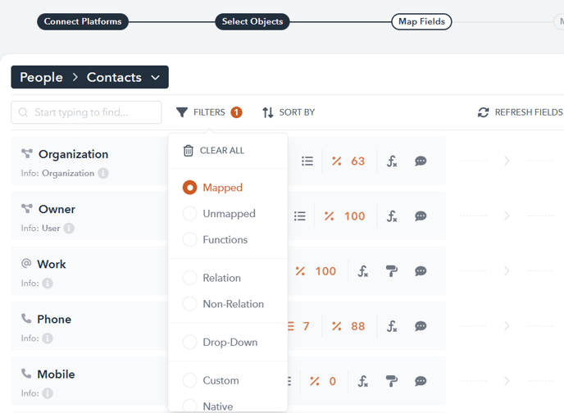
Task: Expand the Phone row chevron arrow
Action: pos(507,325)
